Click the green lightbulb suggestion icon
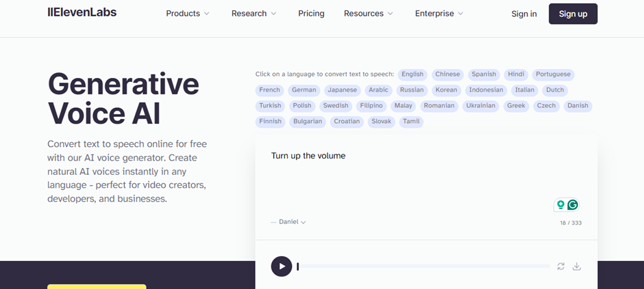The image size is (644, 289). coord(560,205)
